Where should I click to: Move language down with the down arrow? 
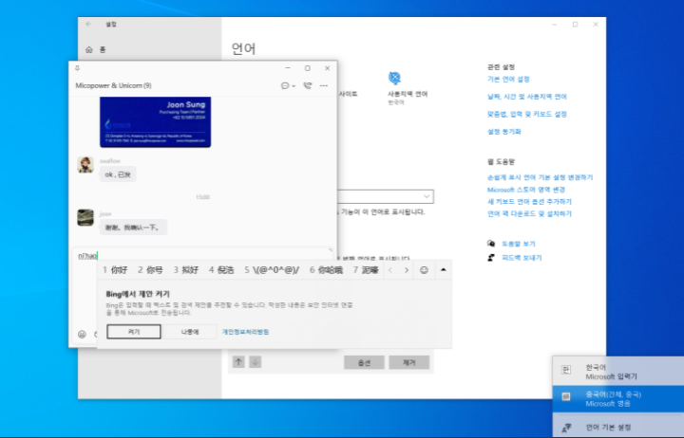(256, 362)
